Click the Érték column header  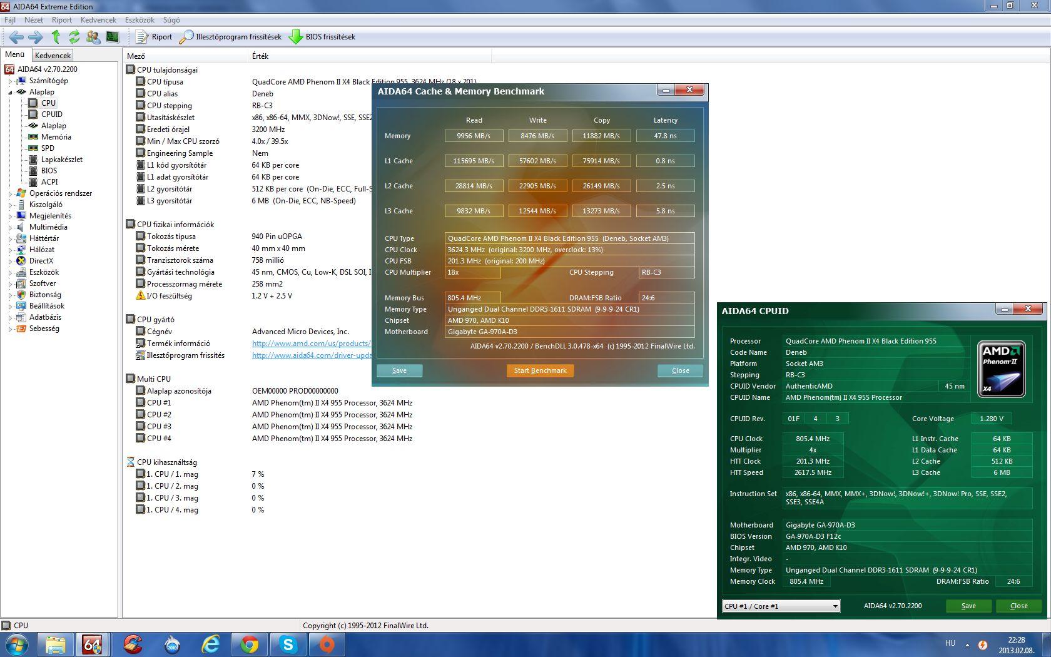pyautogui.click(x=369, y=56)
